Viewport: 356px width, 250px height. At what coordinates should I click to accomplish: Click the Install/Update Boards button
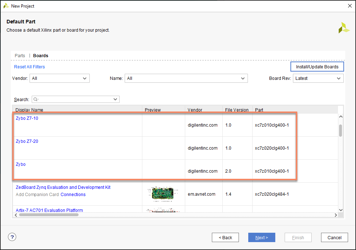coord(317,67)
